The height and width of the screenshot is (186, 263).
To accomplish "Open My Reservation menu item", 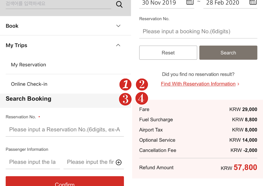I will tap(29, 65).
